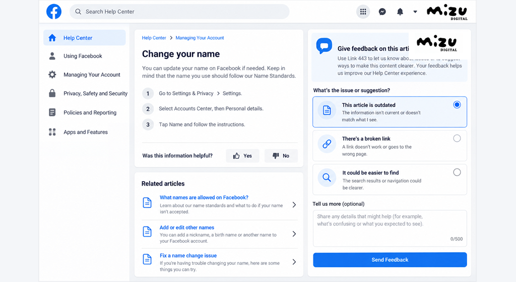Screen dimensions: 516x282
Task: Click the 'Change your name' heading
Action: pos(181,54)
